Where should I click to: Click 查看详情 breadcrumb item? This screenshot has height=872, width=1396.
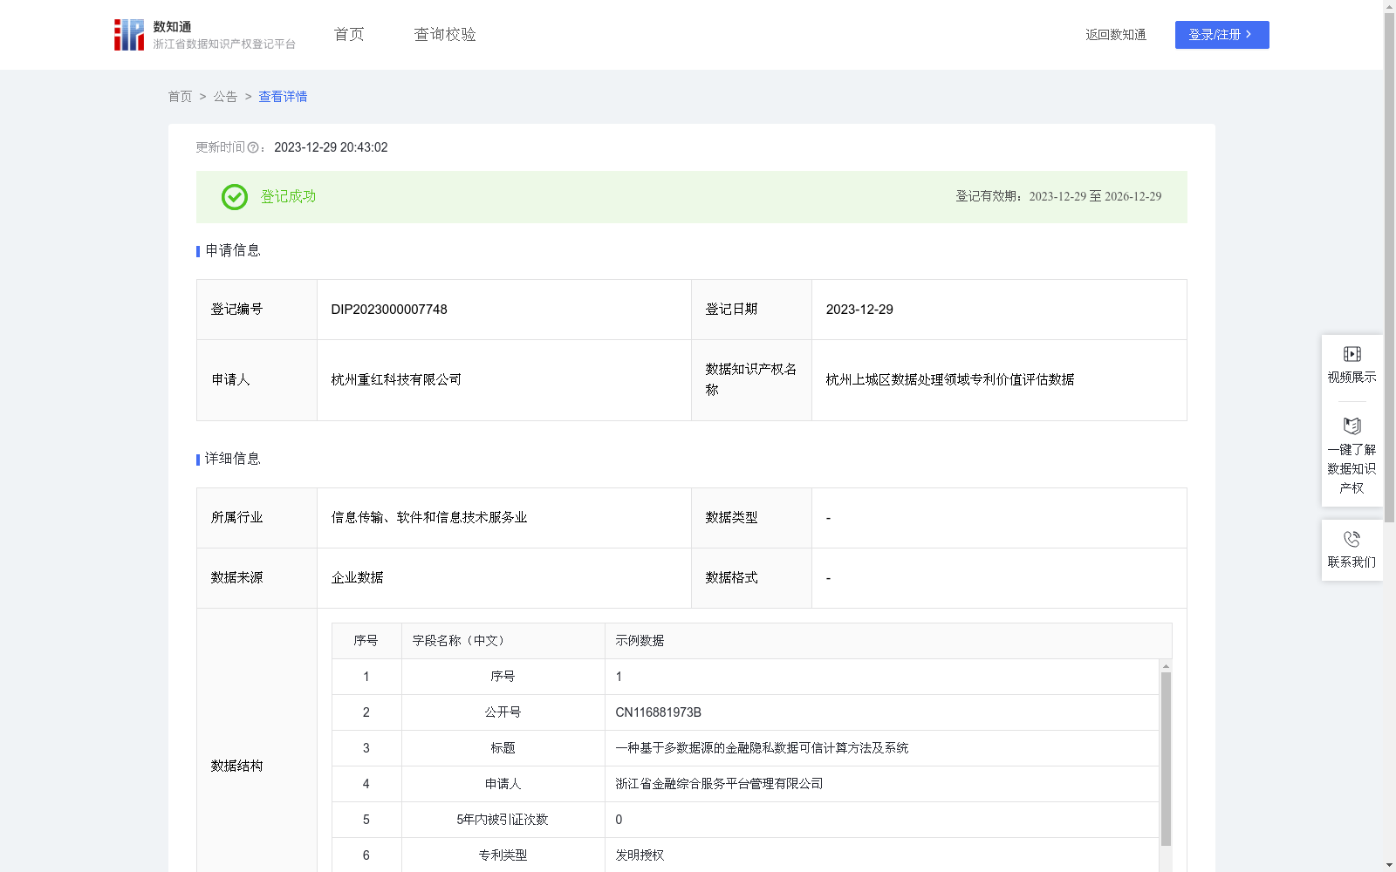283,97
